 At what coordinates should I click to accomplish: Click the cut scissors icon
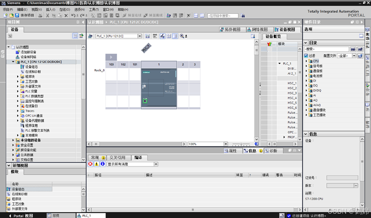pos(47,15)
